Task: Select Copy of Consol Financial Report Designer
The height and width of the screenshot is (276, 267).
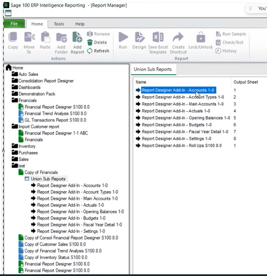Action: [x=71, y=238]
